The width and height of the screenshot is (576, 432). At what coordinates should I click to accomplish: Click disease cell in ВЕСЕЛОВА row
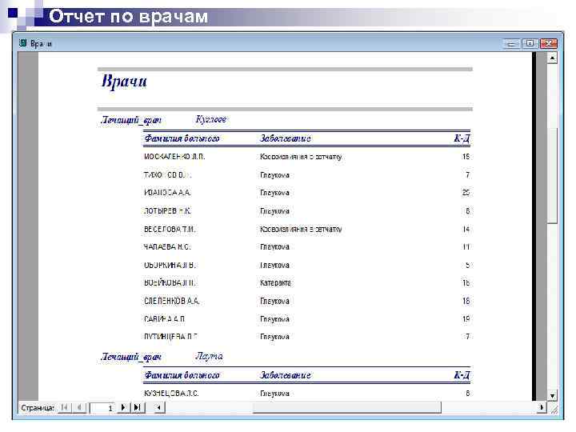tap(301, 230)
